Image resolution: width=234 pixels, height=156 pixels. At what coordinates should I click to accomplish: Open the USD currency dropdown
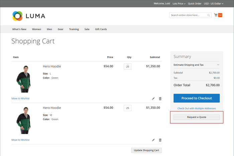(x=214, y=4)
